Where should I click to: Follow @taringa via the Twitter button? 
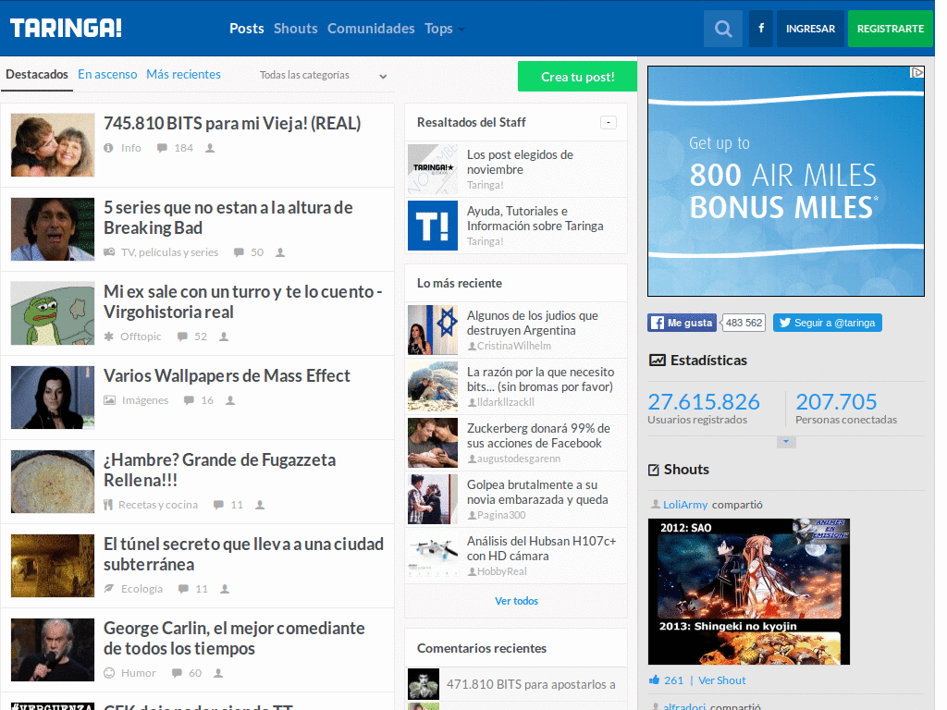[828, 323]
